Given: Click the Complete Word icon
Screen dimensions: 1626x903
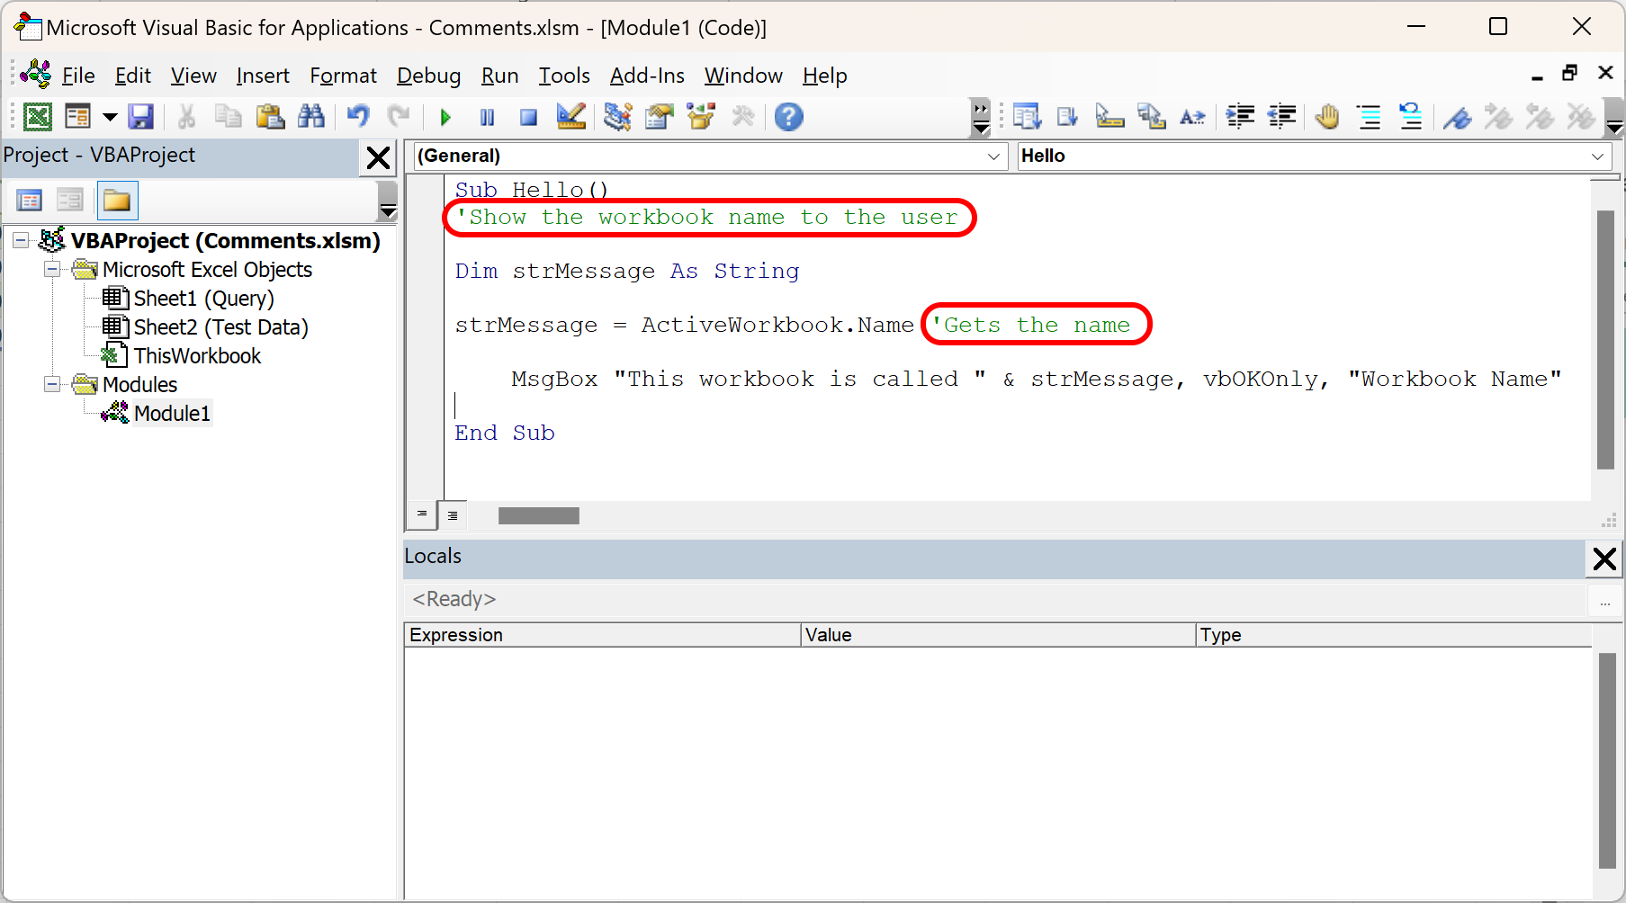Looking at the screenshot, I should [x=1192, y=117].
